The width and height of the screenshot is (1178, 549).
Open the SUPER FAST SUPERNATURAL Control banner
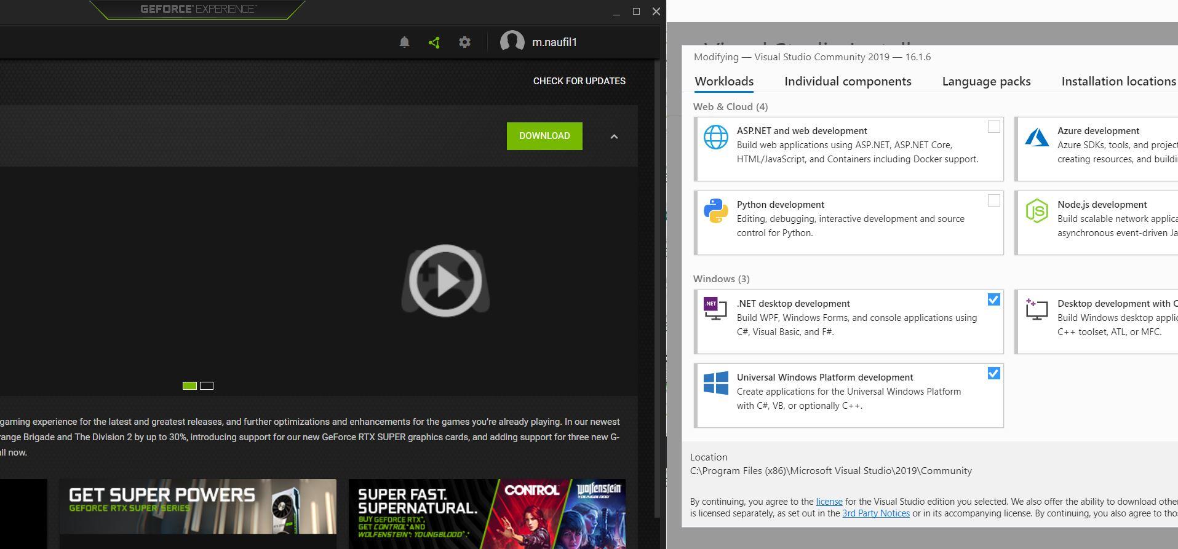click(x=487, y=513)
